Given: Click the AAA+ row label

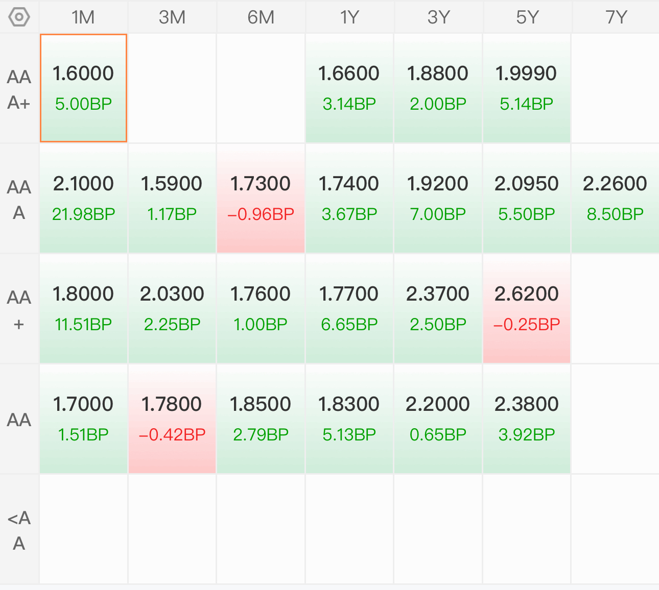Looking at the screenshot, I should [19, 89].
